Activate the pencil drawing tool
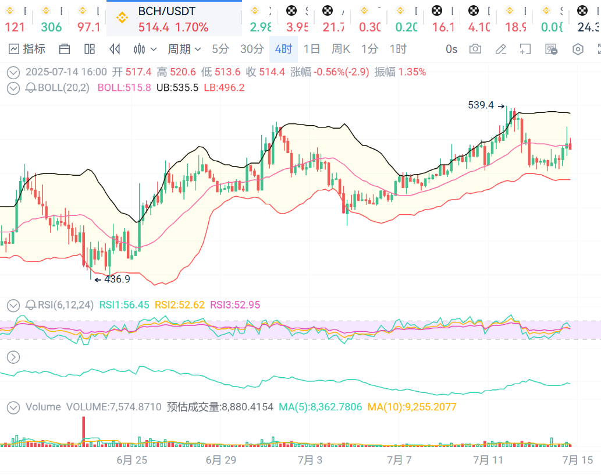Screen dimensions: 601x475 [x=500, y=49]
